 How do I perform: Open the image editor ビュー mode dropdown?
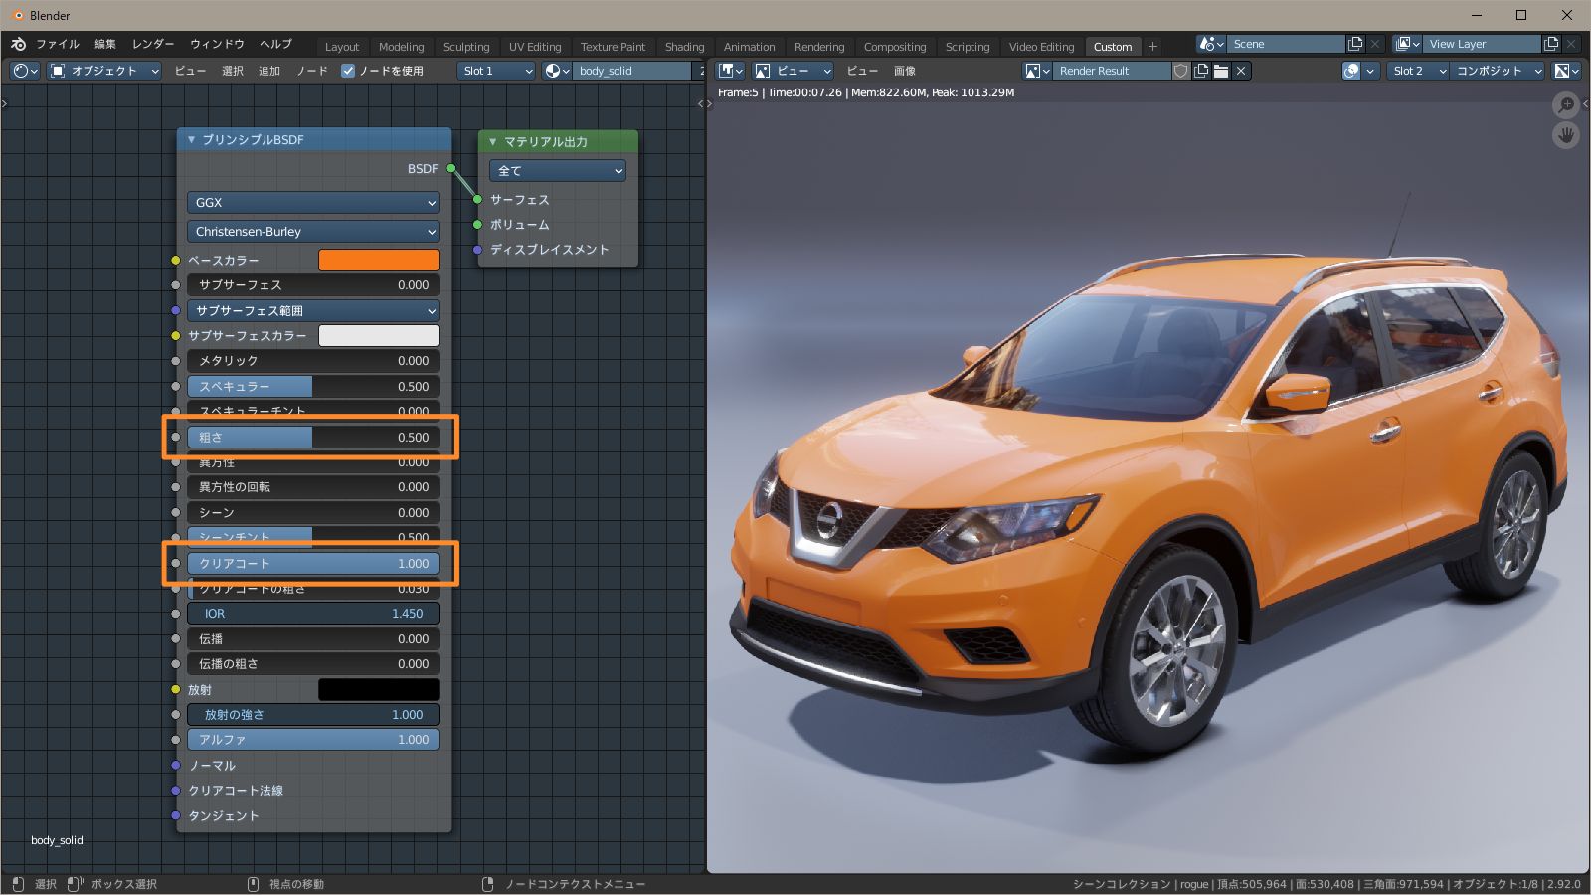coord(793,71)
